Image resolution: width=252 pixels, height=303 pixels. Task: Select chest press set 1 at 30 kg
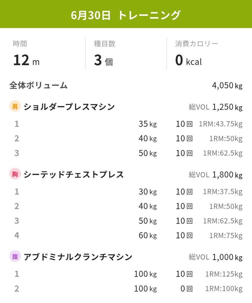click(126, 192)
